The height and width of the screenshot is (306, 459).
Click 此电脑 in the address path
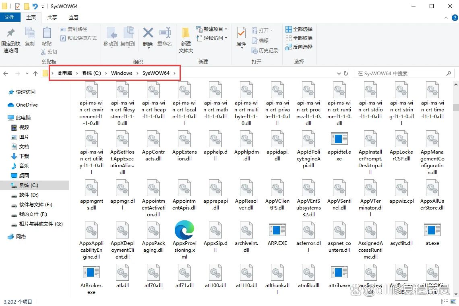[x=65, y=73]
